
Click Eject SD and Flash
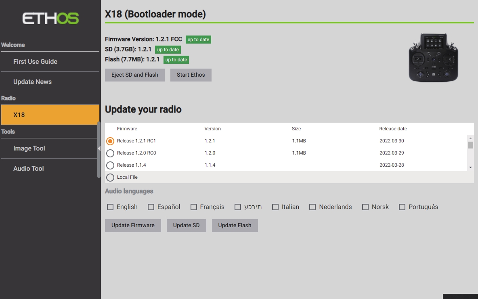click(x=135, y=75)
